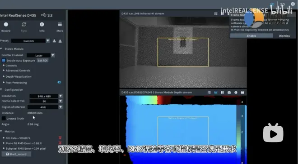This screenshot has height=164, width=298.
Task: Pause the depth stream
Action: click(222, 92)
